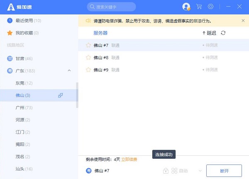Image resolution: width=249 pixels, height=179 pixels.
Task: Click the 断开 disconnect button
Action: point(224,171)
